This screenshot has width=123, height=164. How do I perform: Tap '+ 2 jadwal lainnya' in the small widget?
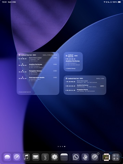click(71, 69)
